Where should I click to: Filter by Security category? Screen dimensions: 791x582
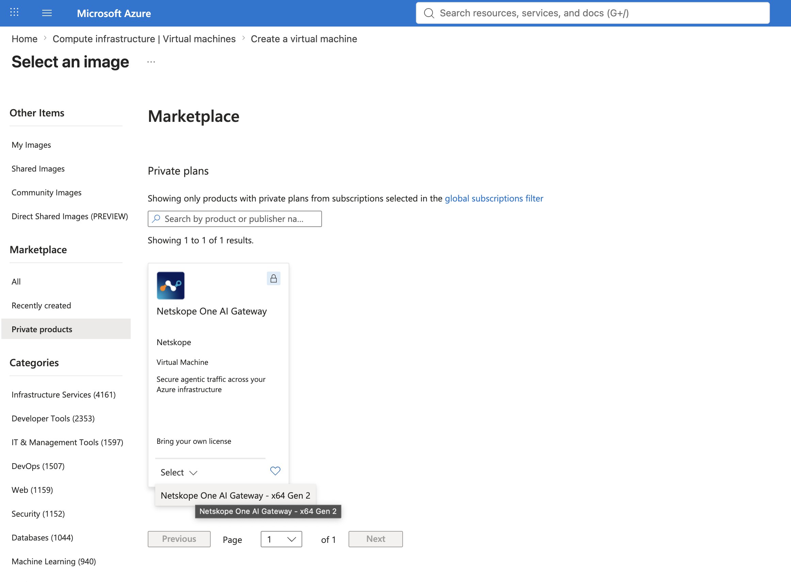pos(38,514)
